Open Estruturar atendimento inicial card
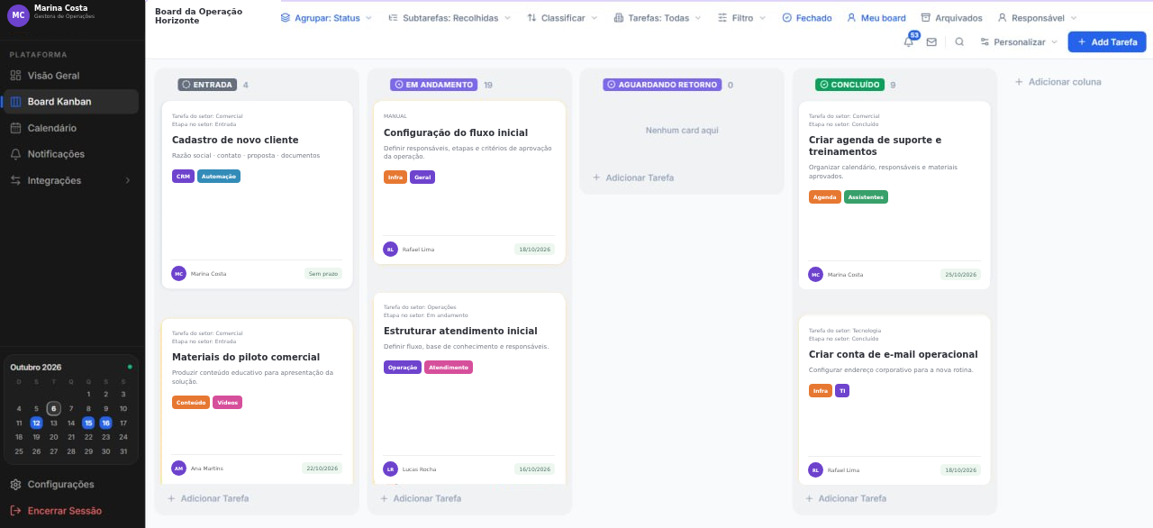The image size is (1153, 528). (469, 389)
